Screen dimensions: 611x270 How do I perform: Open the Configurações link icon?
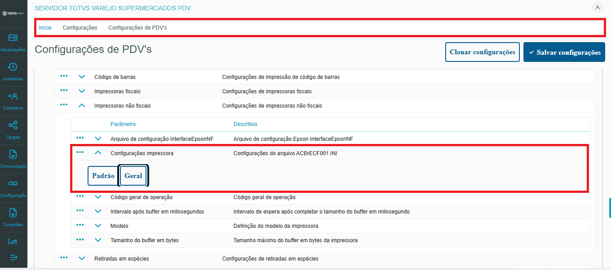click(13, 183)
